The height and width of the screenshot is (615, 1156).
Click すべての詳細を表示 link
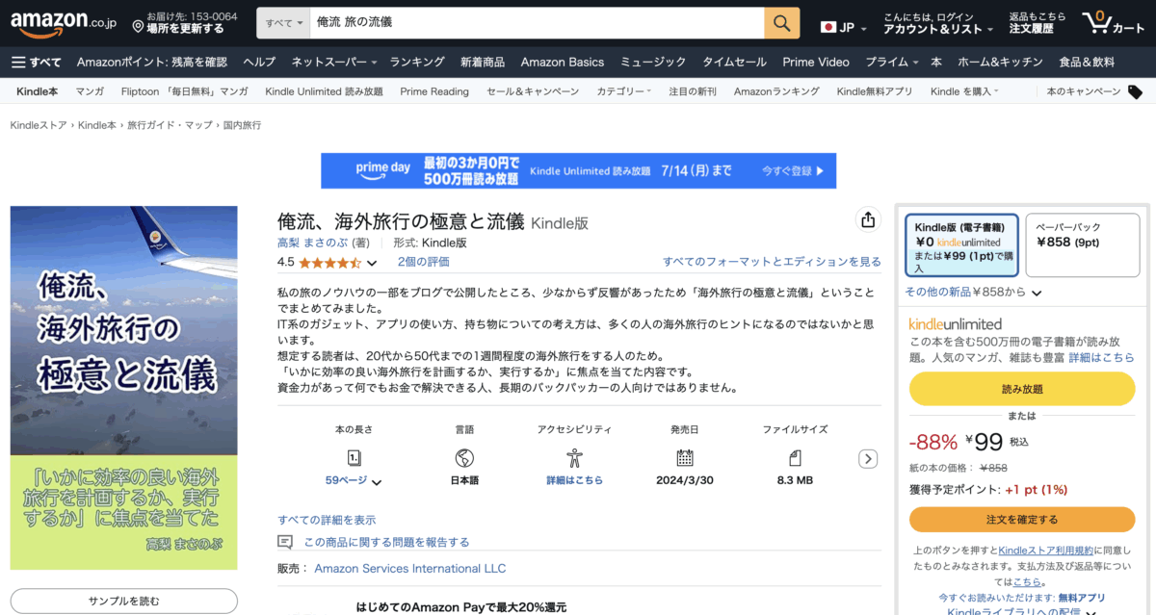pyautogui.click(x=327, y=521)
